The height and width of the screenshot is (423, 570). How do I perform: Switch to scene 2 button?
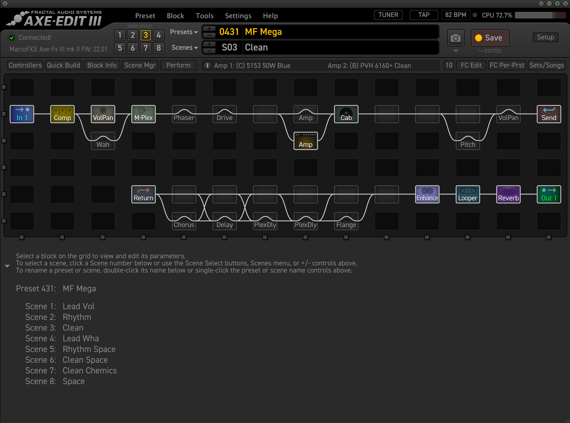coord(133,35)
